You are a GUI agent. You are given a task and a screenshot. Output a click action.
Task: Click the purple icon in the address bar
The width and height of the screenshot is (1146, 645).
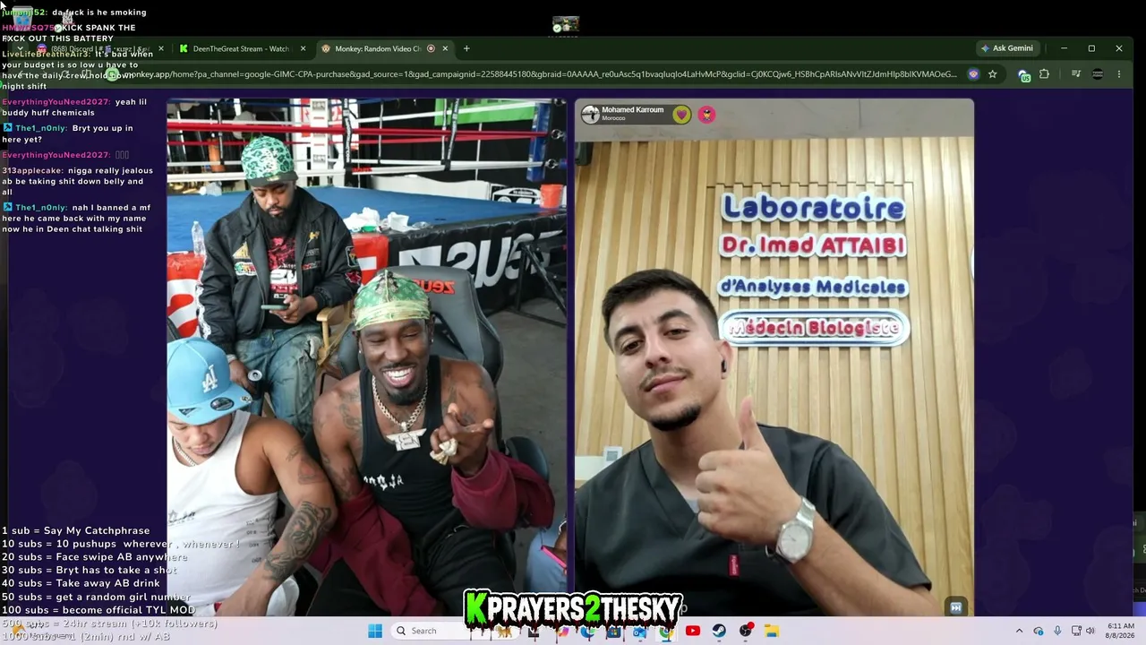point(973,74)
